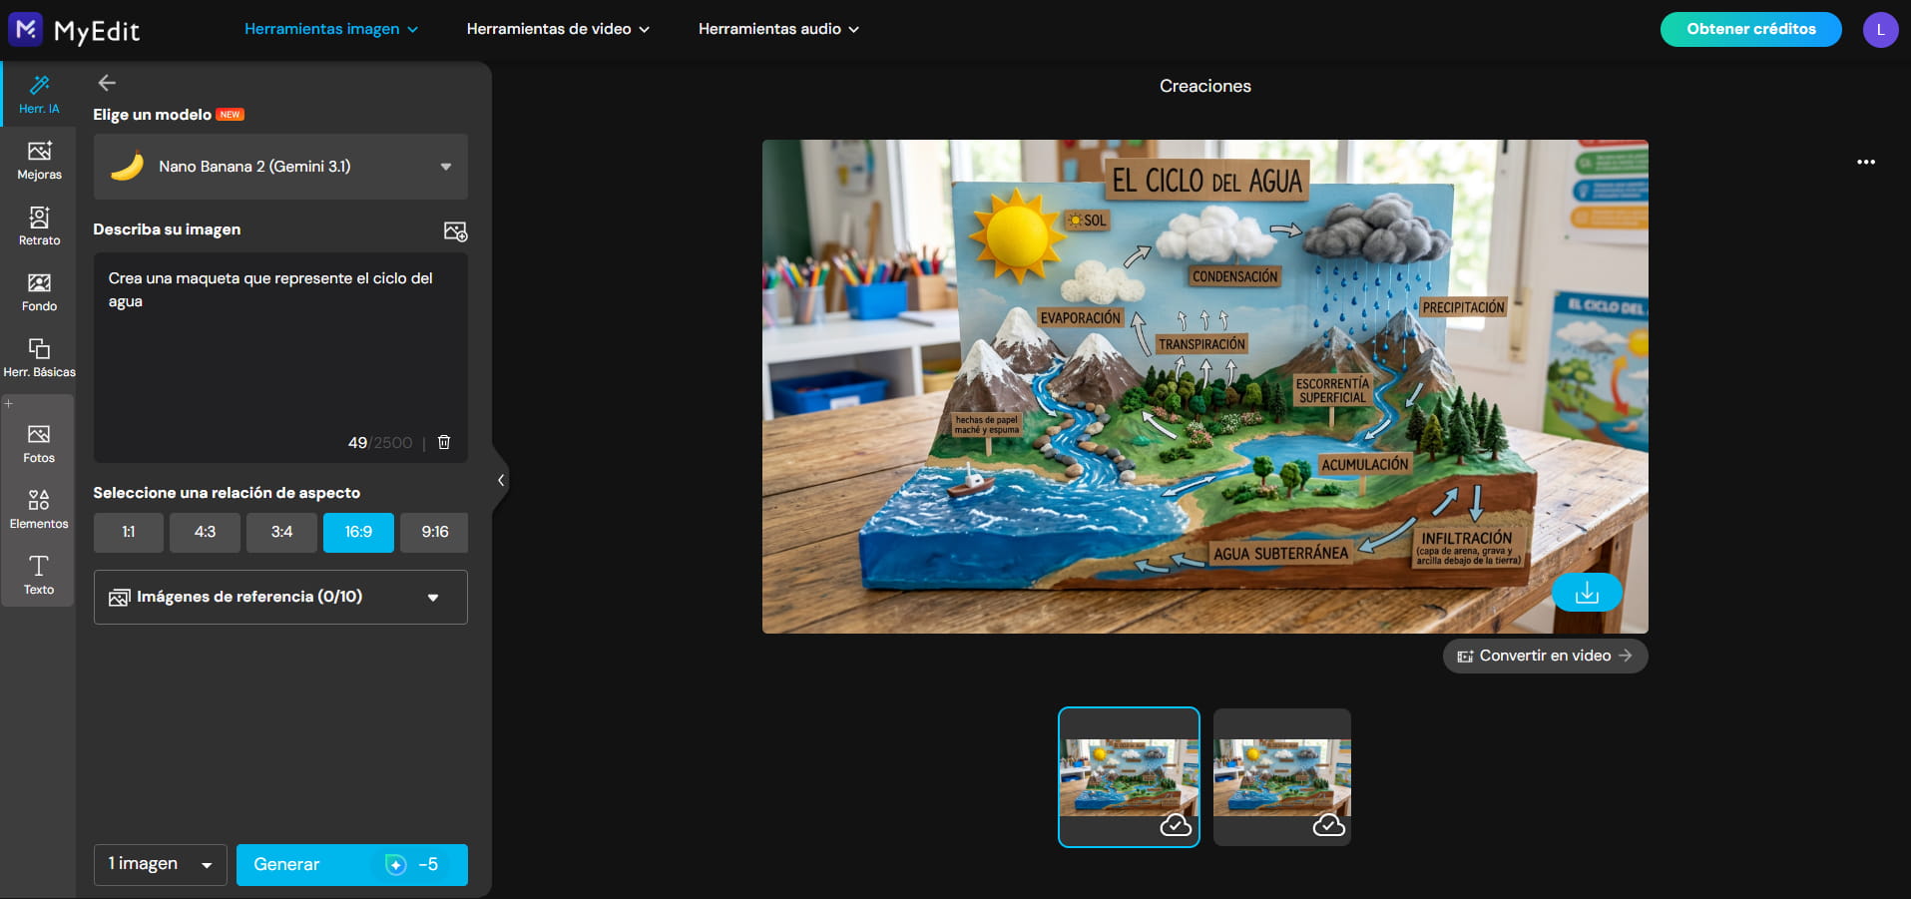Screen dimensions: 1911x899
Task: Click the image upload icon beside Describa su imagen
Action: pyautogui.click(x=455, y=231)
